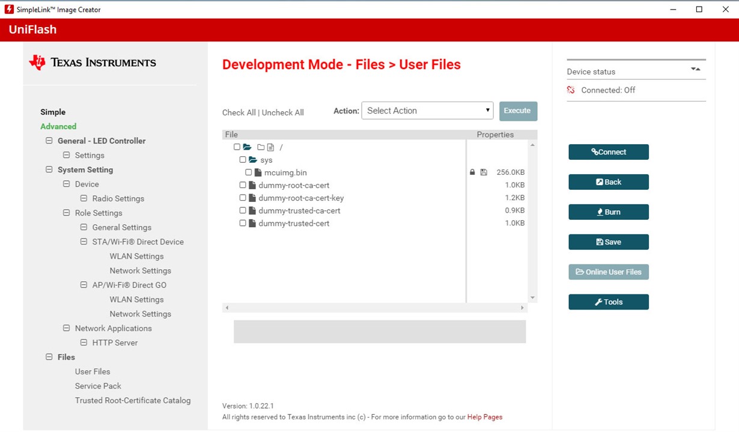
Task: Open the Help Pages link
Action: (485, 417)
